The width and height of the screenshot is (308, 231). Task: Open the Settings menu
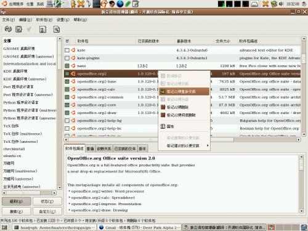coord(63,20)
